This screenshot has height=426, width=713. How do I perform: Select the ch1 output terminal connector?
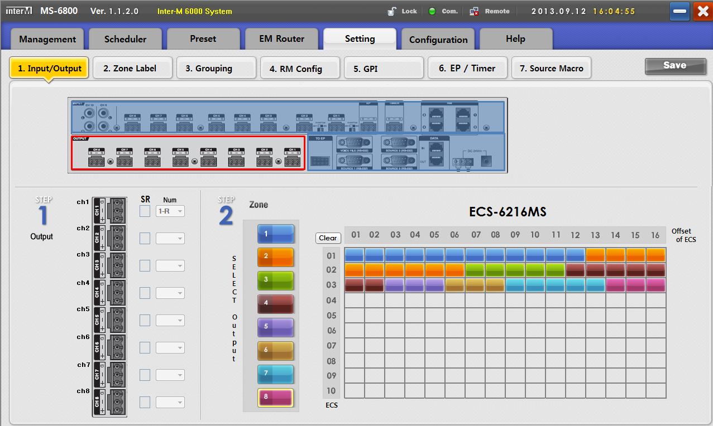tap(110, 211)
